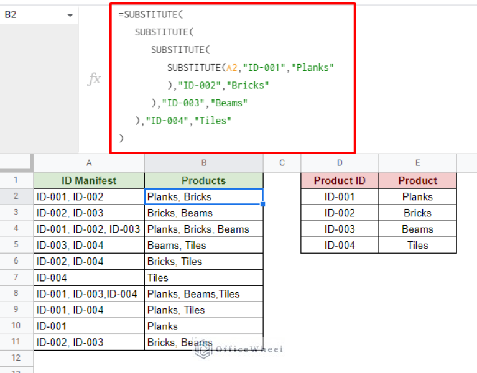Select row 2 header
Screen dimensions: 477x373
(x=16, y=196)
